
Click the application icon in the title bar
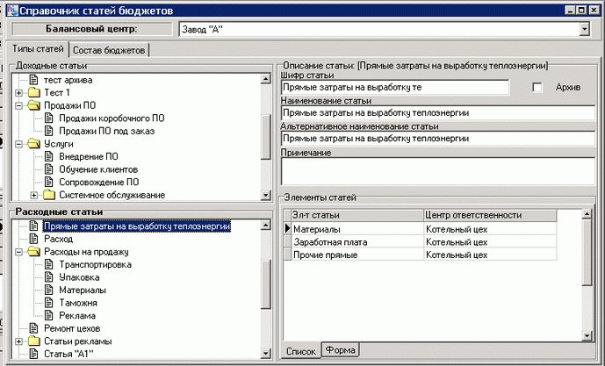click(12, 11)
